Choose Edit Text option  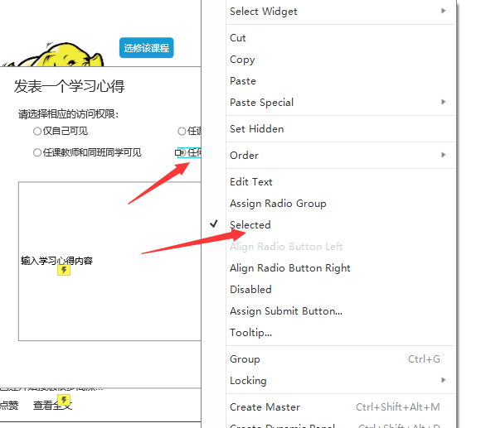click(x=341, y=182)
